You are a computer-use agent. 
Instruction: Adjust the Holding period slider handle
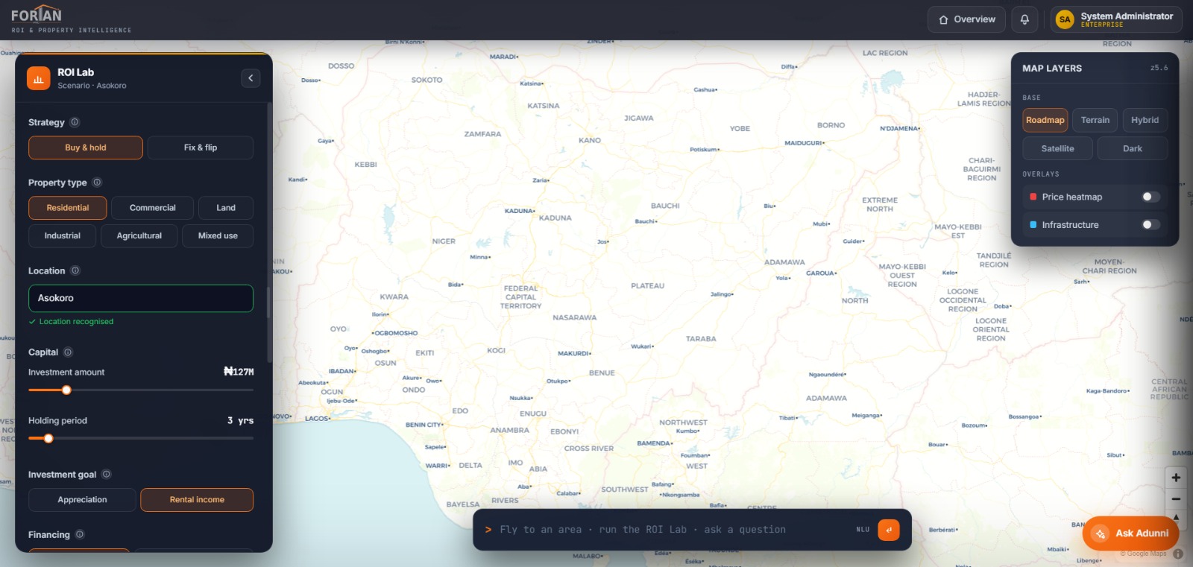48,438
